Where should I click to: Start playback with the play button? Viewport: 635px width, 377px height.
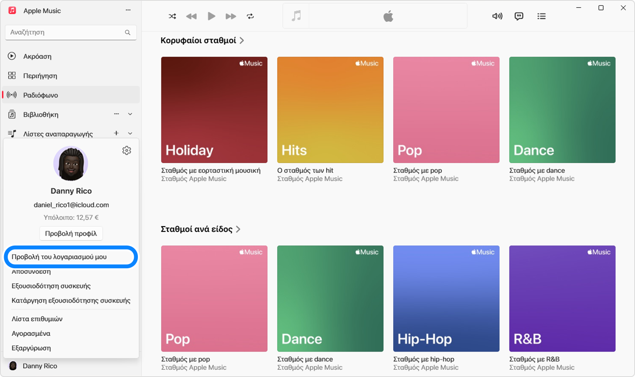click(x=211, y=16)
